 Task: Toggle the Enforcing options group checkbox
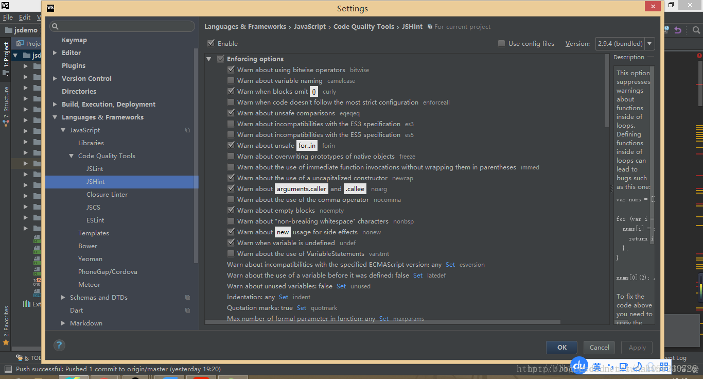tap(221, 59)
